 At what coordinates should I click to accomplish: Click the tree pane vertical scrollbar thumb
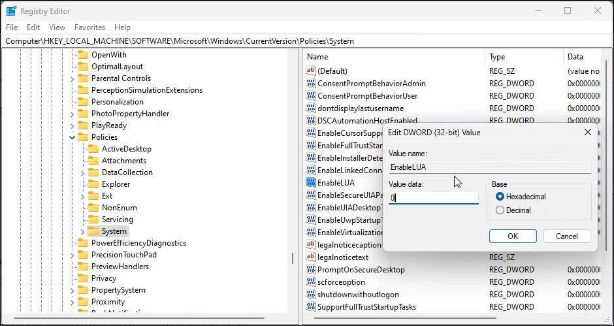[293, 258]
